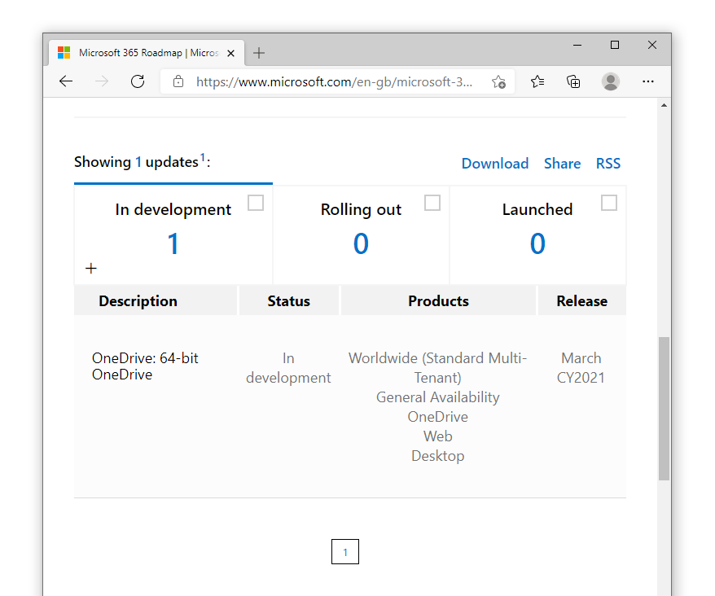Sort by the Description column header
Image resolution: width=715 pixels, height=596 pixels.
click(x=156, y=301)
